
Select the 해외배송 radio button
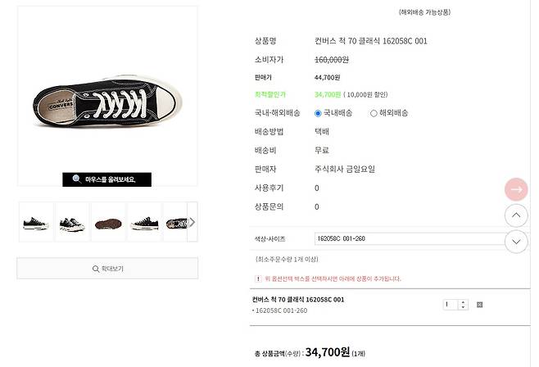[374, 113]
